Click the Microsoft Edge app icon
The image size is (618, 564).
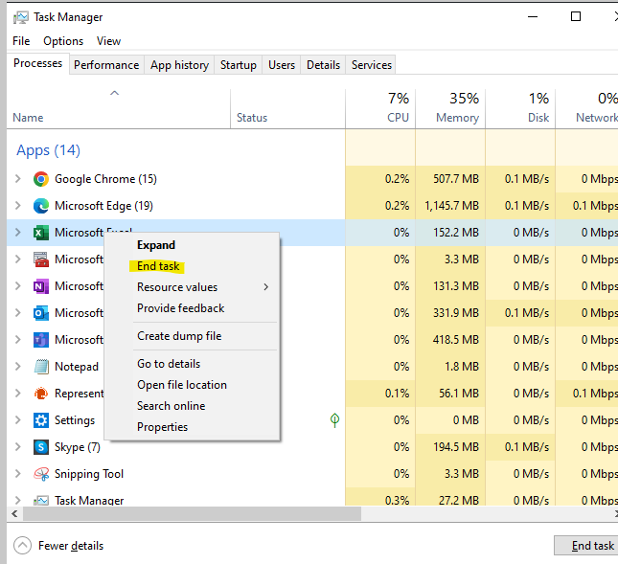[41, 206]
